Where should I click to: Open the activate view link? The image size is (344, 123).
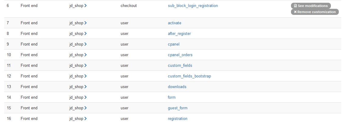click(x=174, y=23)
